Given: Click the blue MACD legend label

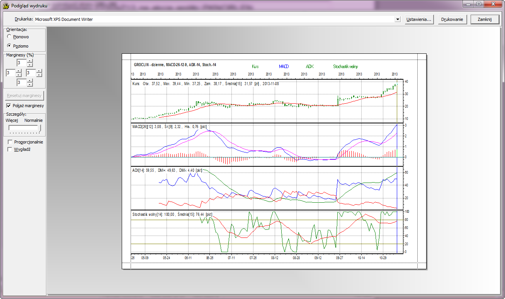Looking at the screenshot, I should [284, 67].
